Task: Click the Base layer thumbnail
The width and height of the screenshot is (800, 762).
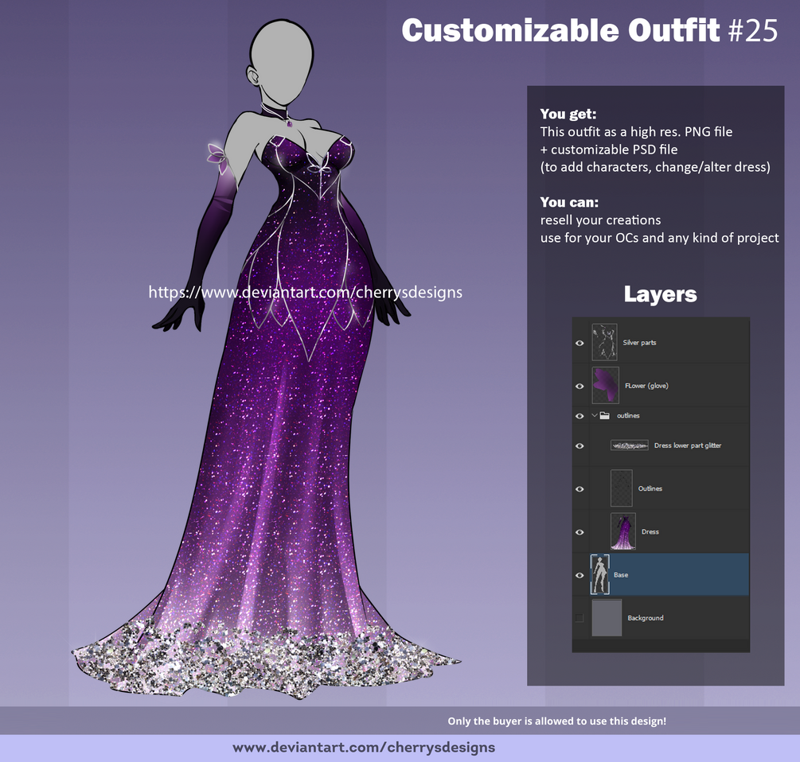Action: (600, 574)
